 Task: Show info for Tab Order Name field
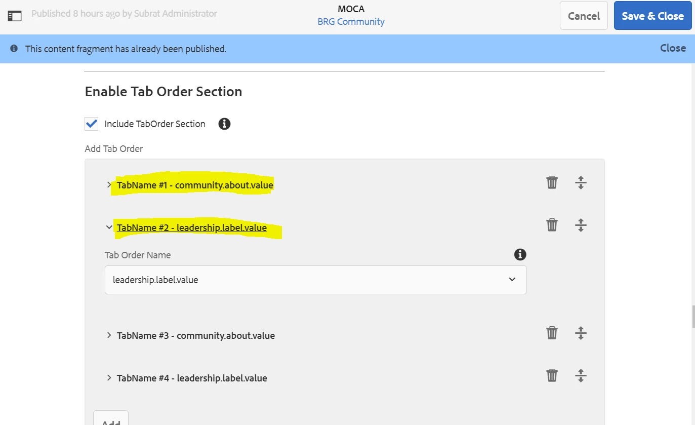tap(520, 254)
